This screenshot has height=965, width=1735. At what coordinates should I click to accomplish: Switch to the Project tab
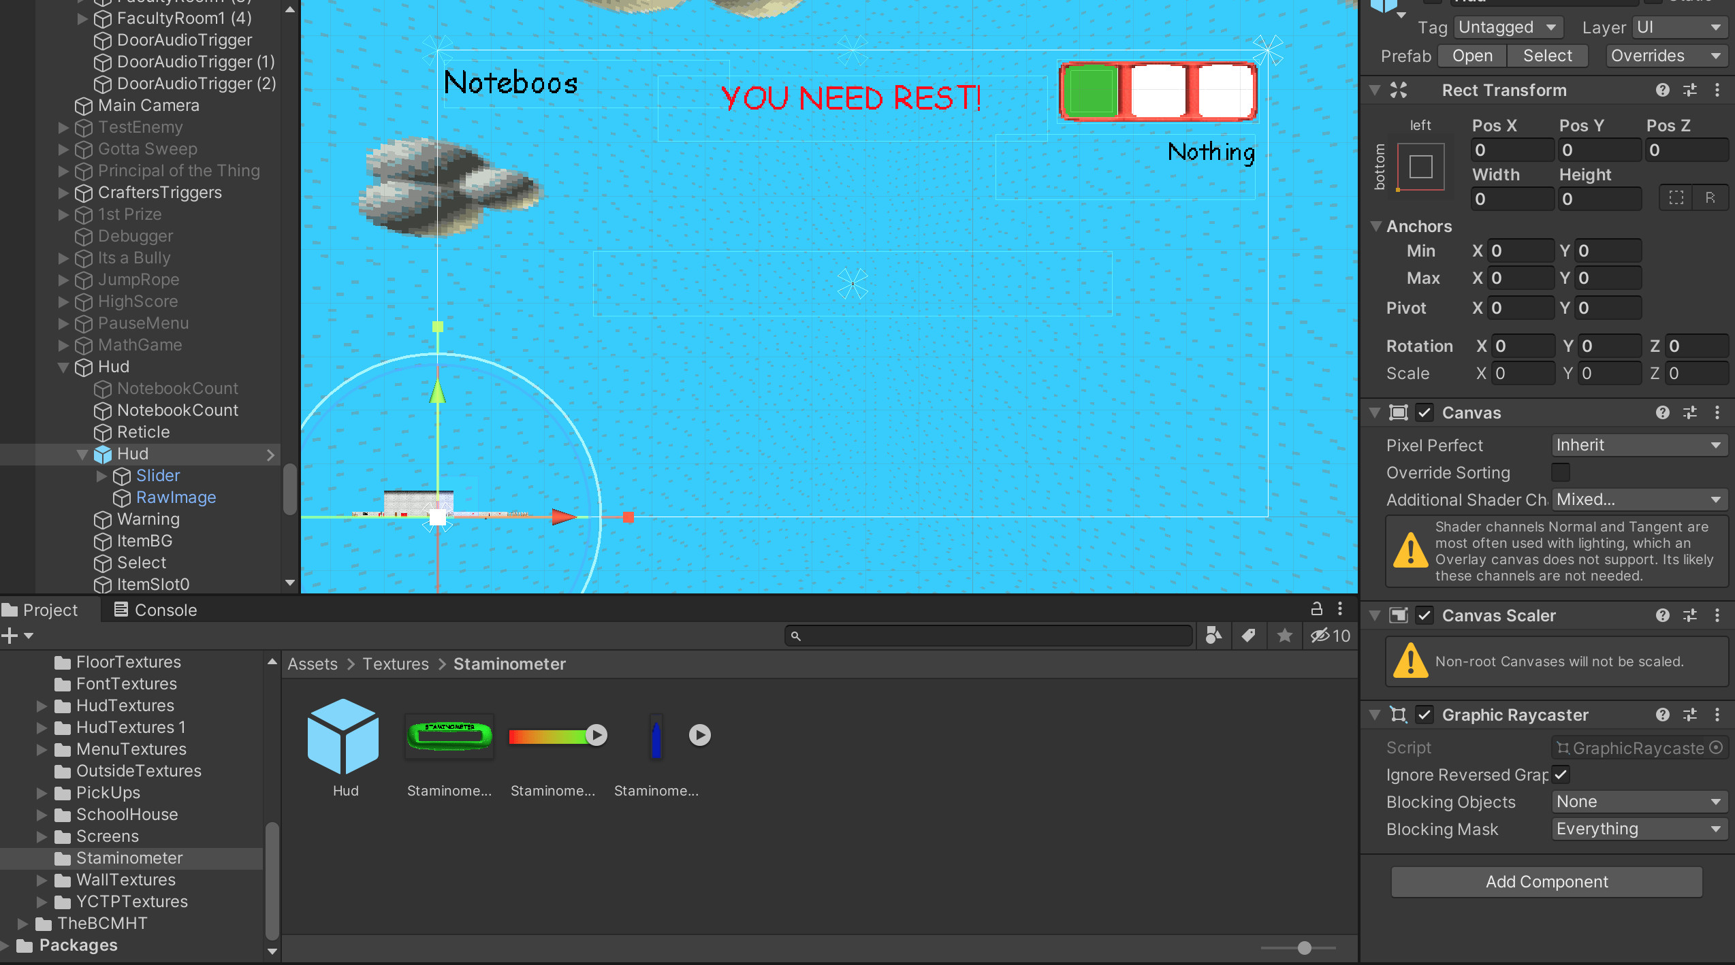(49, 609)
